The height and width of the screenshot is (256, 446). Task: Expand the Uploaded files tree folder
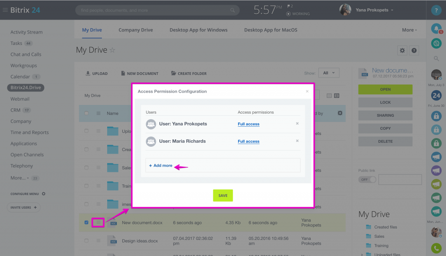click(362, 254)
